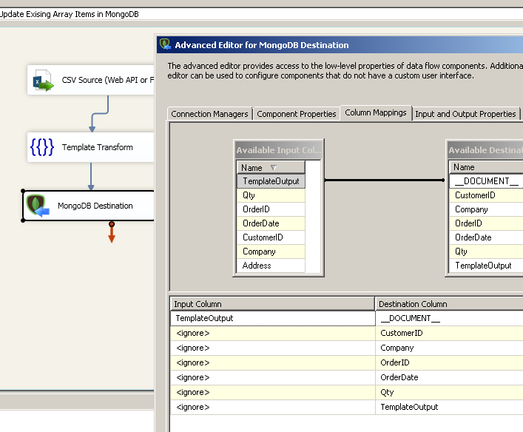Click the Destination Column grid header
The height and width of the screenshot is (432, 523).
[x=449, y=304]
